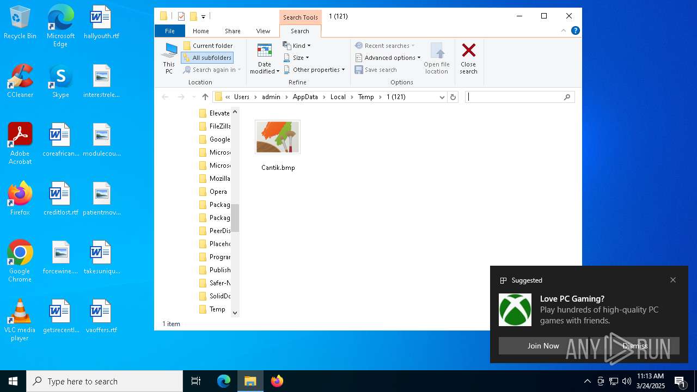The height and width of the screenshot is (392, 697).
Task: Open Explorer help question mark icon
Action: 575,31
